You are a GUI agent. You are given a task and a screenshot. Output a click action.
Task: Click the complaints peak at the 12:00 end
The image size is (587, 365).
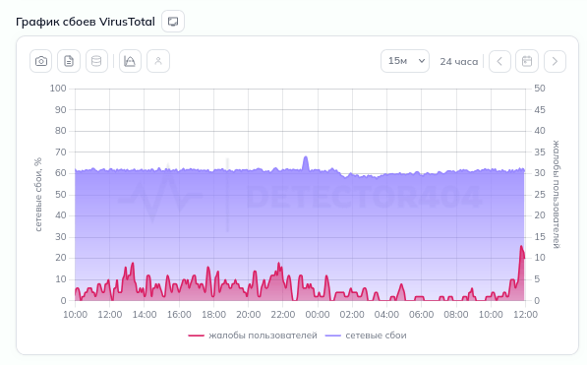[x=521, y=247]
